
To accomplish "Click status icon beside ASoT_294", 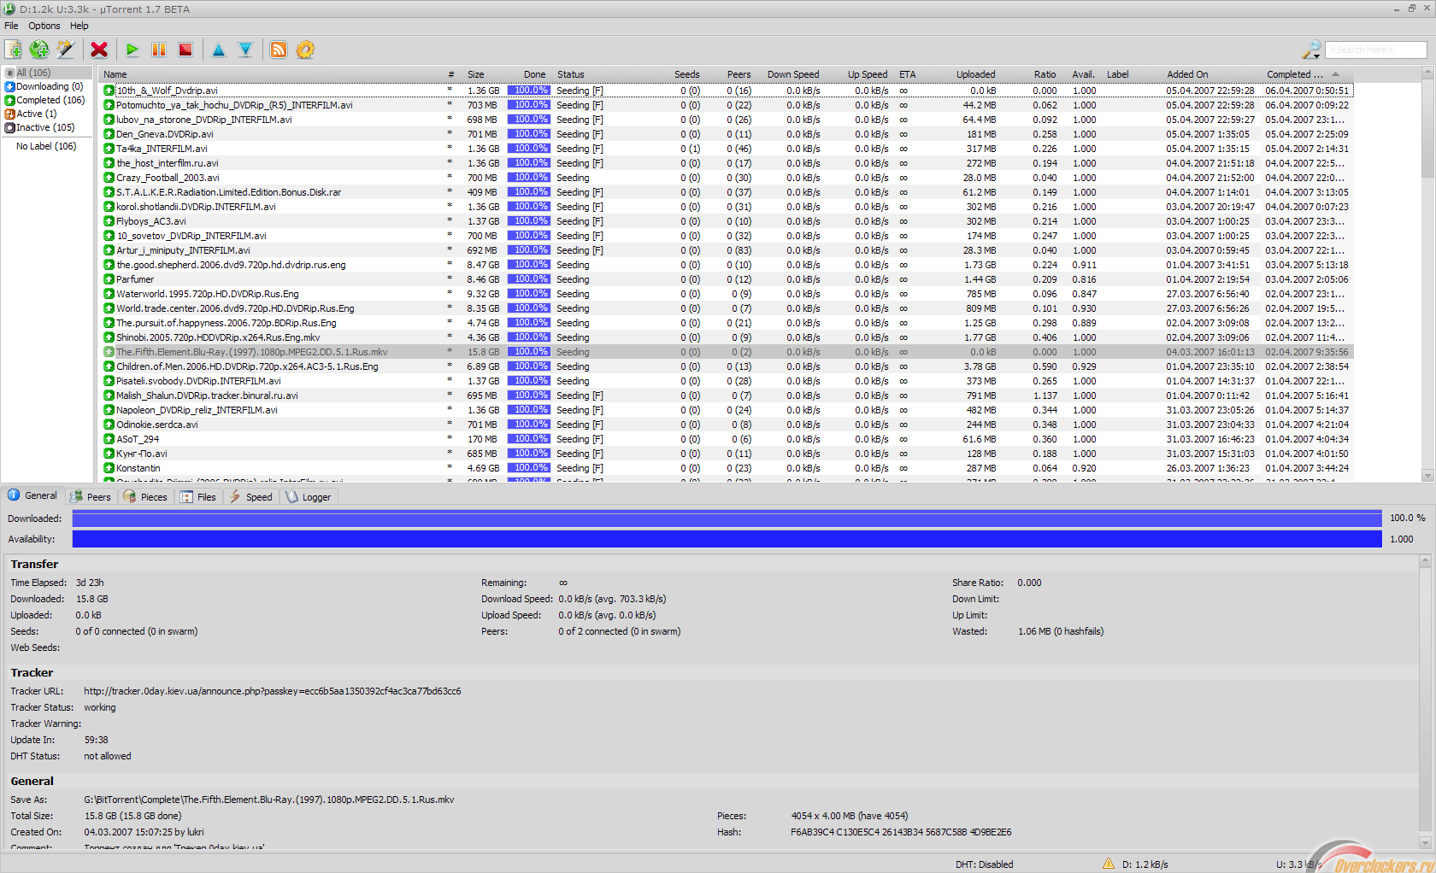I will tap(109, 439).
